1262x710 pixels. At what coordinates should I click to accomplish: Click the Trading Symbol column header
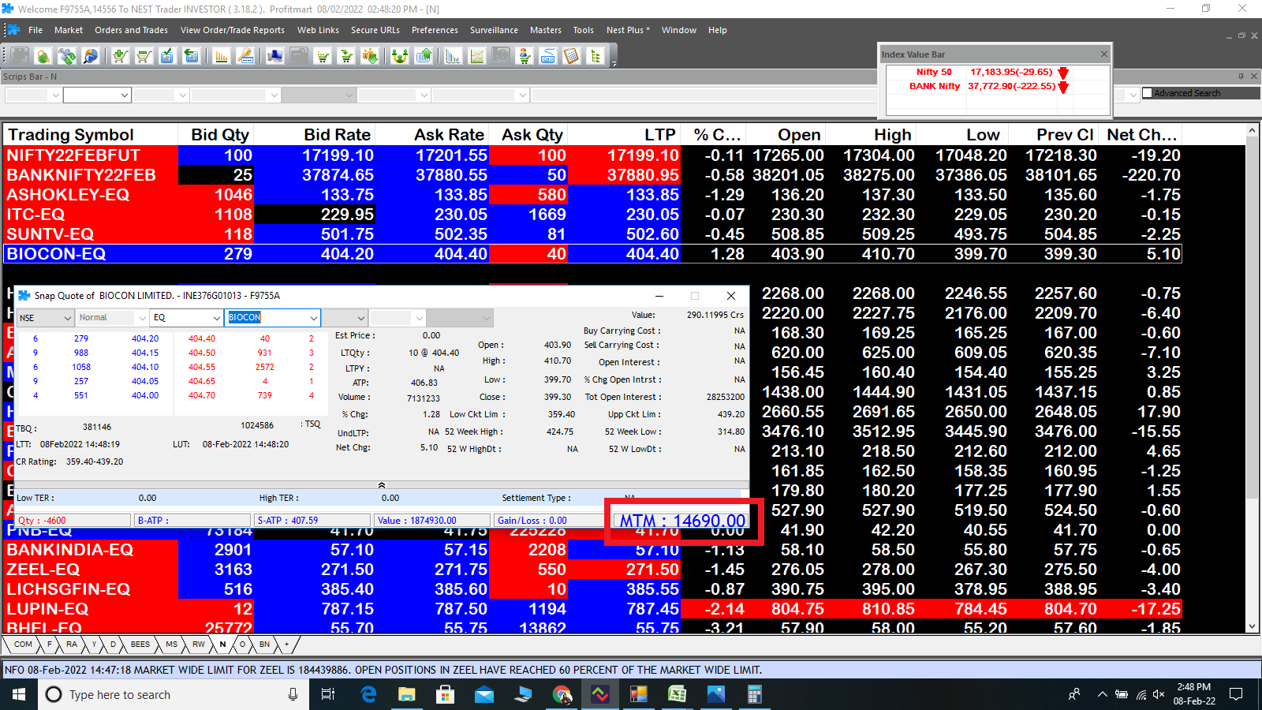coord(91,135)
